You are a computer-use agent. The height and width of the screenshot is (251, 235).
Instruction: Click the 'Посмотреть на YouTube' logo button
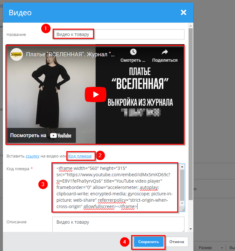[41, 135]
